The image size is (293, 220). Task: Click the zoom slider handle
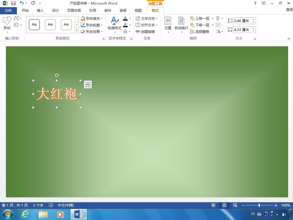click(259, 205)
